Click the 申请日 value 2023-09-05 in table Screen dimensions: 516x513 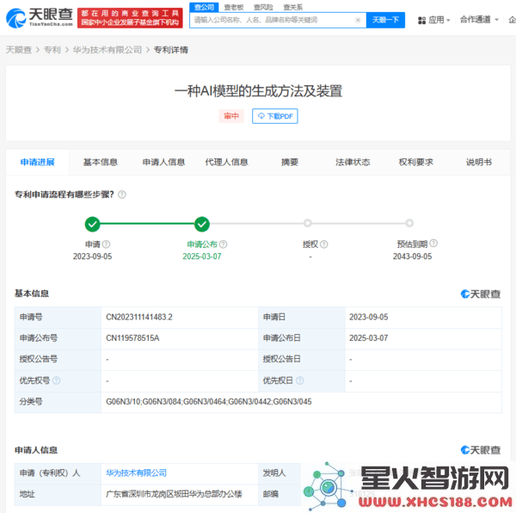[369, 317]
